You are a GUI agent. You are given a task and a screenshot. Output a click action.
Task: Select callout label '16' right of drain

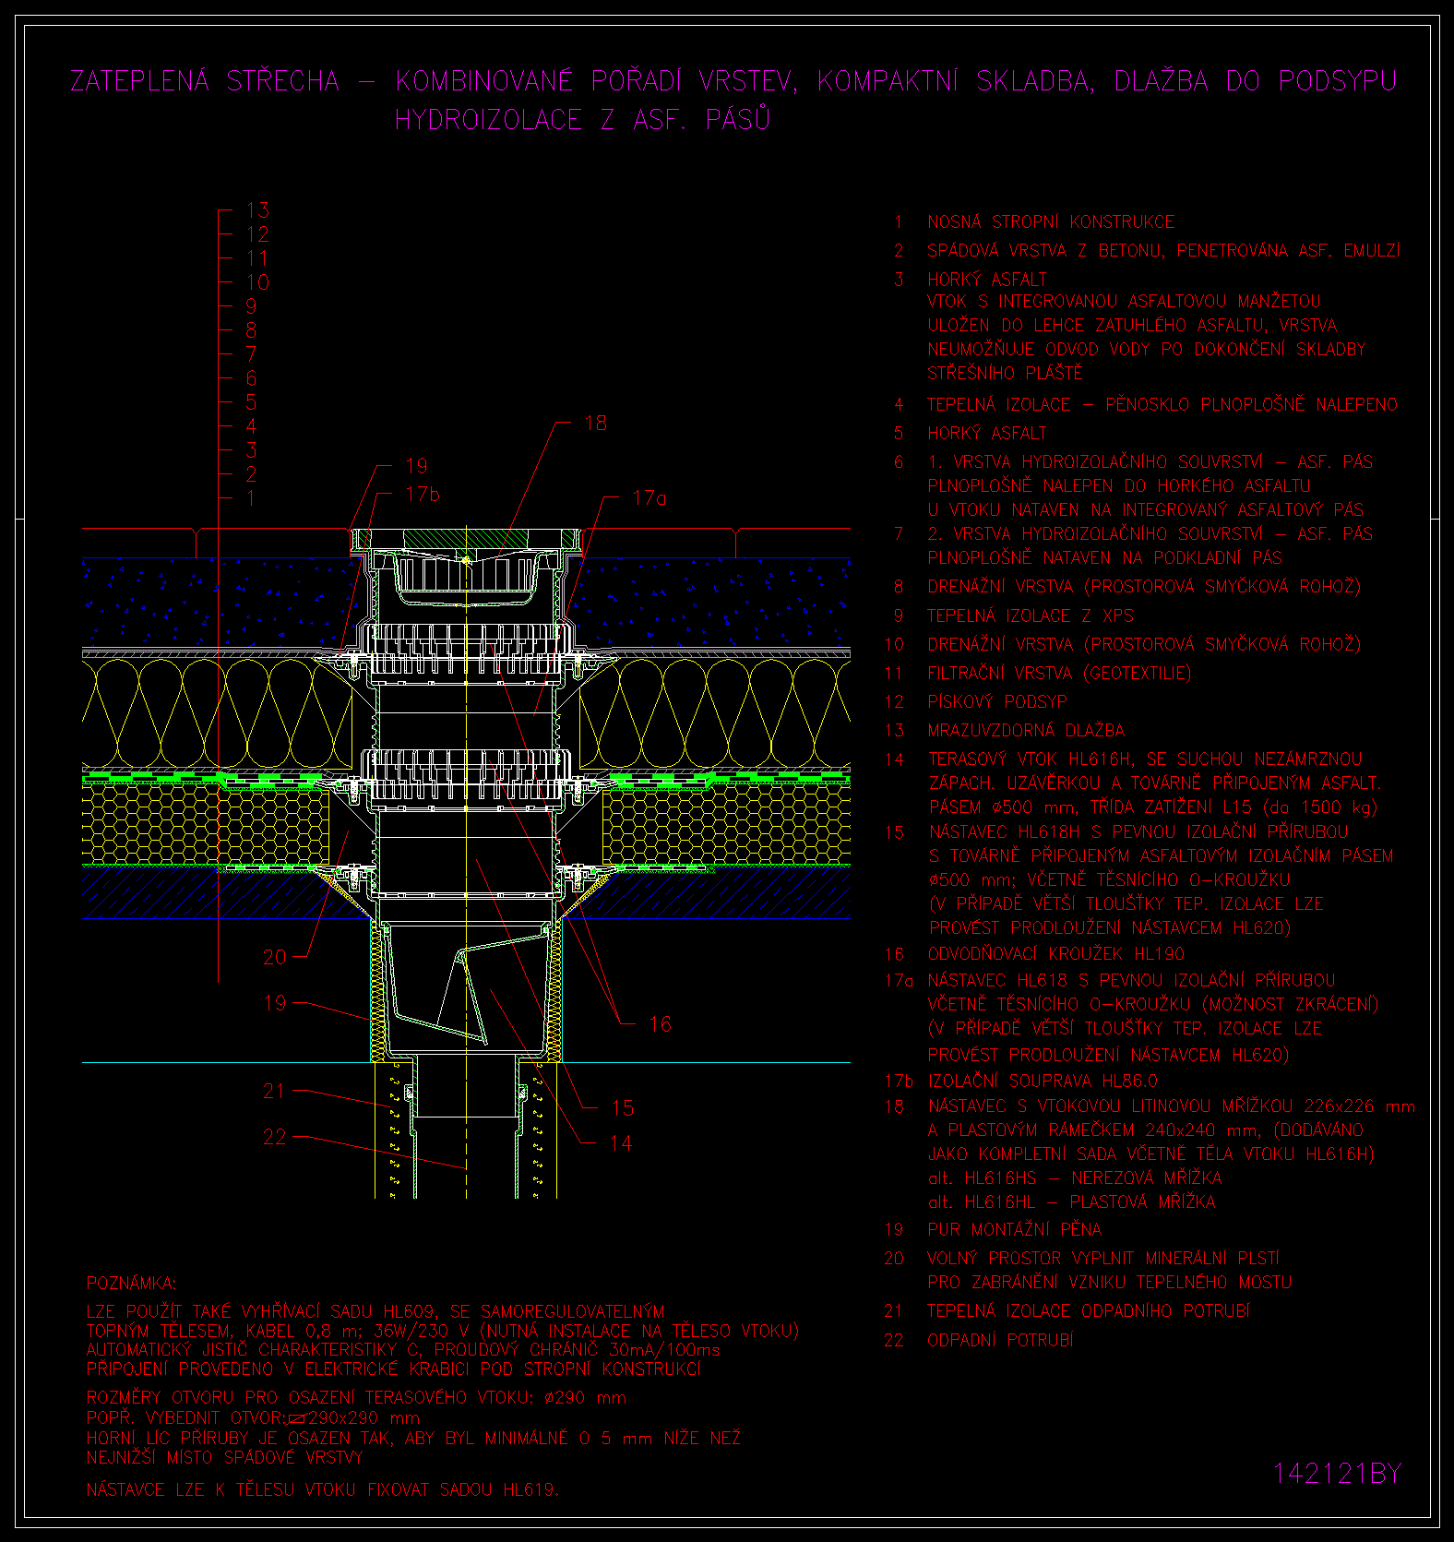tap(660, 1023)
